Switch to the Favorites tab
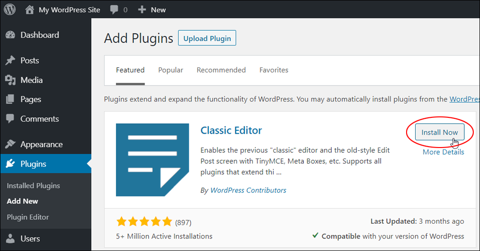The image size is (480, 251). [274, 70]
